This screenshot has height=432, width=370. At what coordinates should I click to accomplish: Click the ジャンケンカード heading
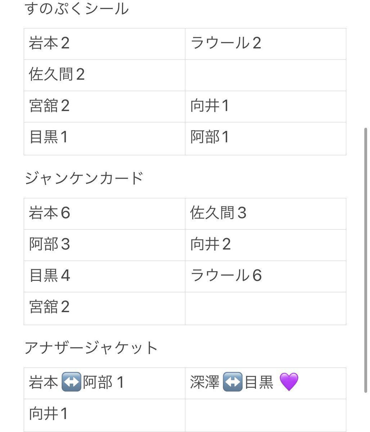pyautogui.click(x=84, y=178)
